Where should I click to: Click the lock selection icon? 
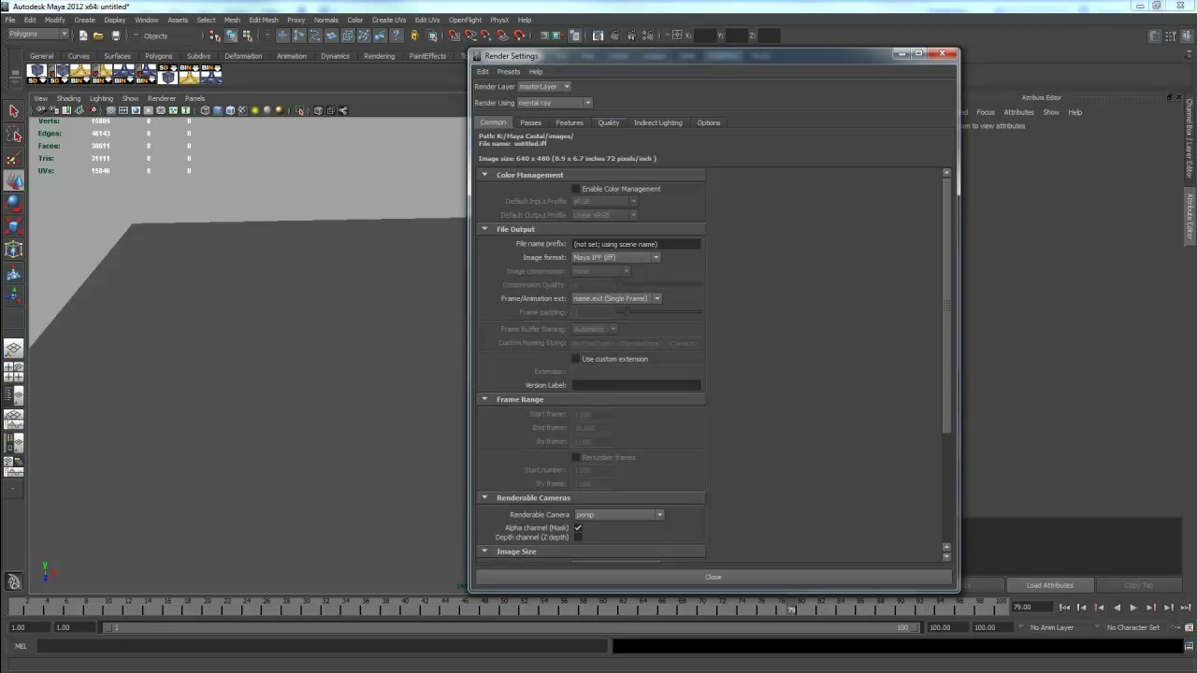point(414,36)
